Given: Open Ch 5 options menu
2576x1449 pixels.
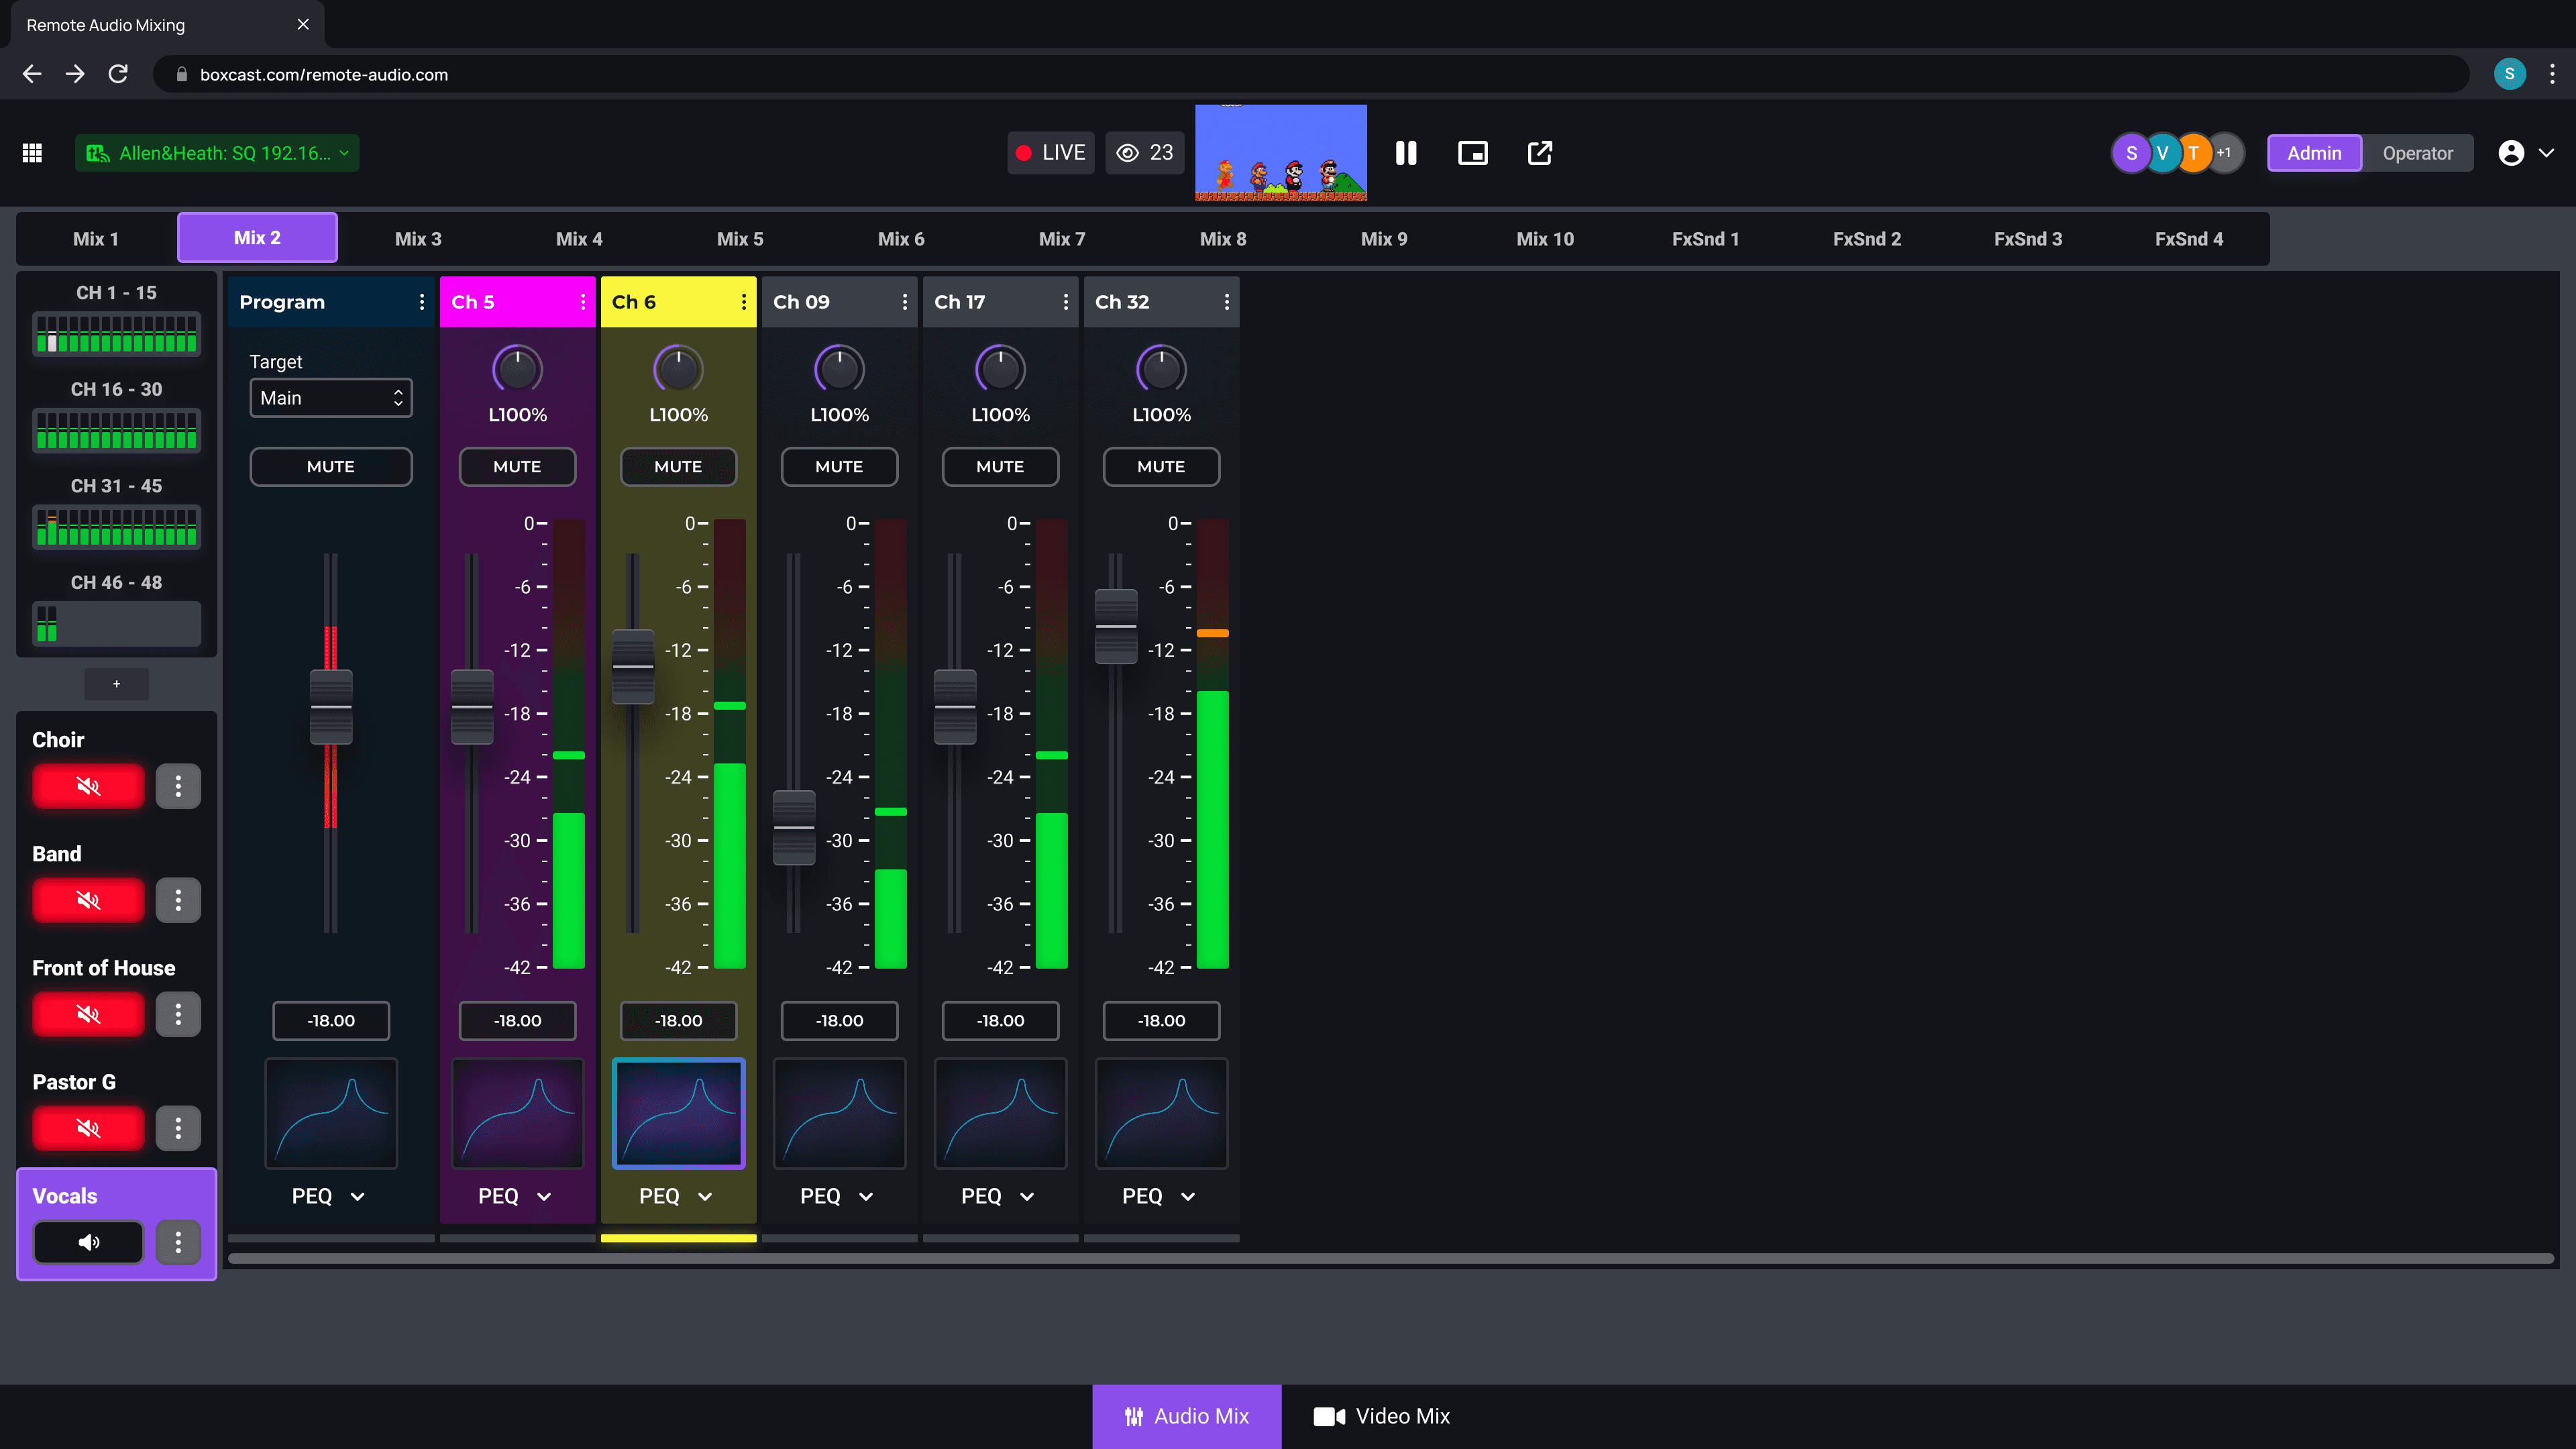Looking at the screenshot, I should pos(583,302).
